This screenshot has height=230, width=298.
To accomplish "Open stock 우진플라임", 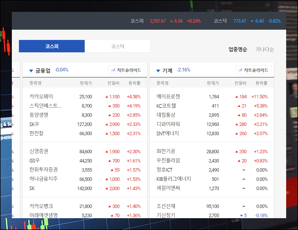I will coord(168,161).
